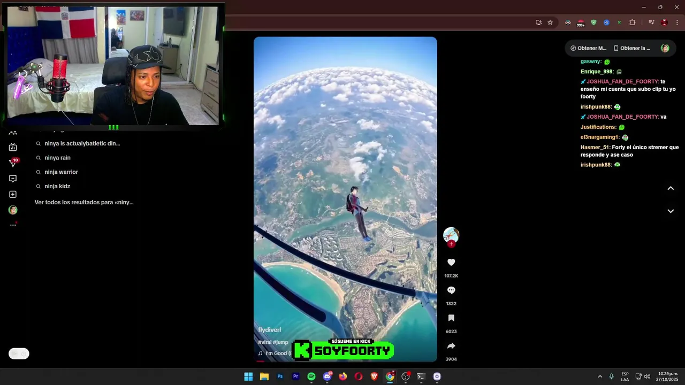Open File Explorer from the taskbar

click(264, 376)
